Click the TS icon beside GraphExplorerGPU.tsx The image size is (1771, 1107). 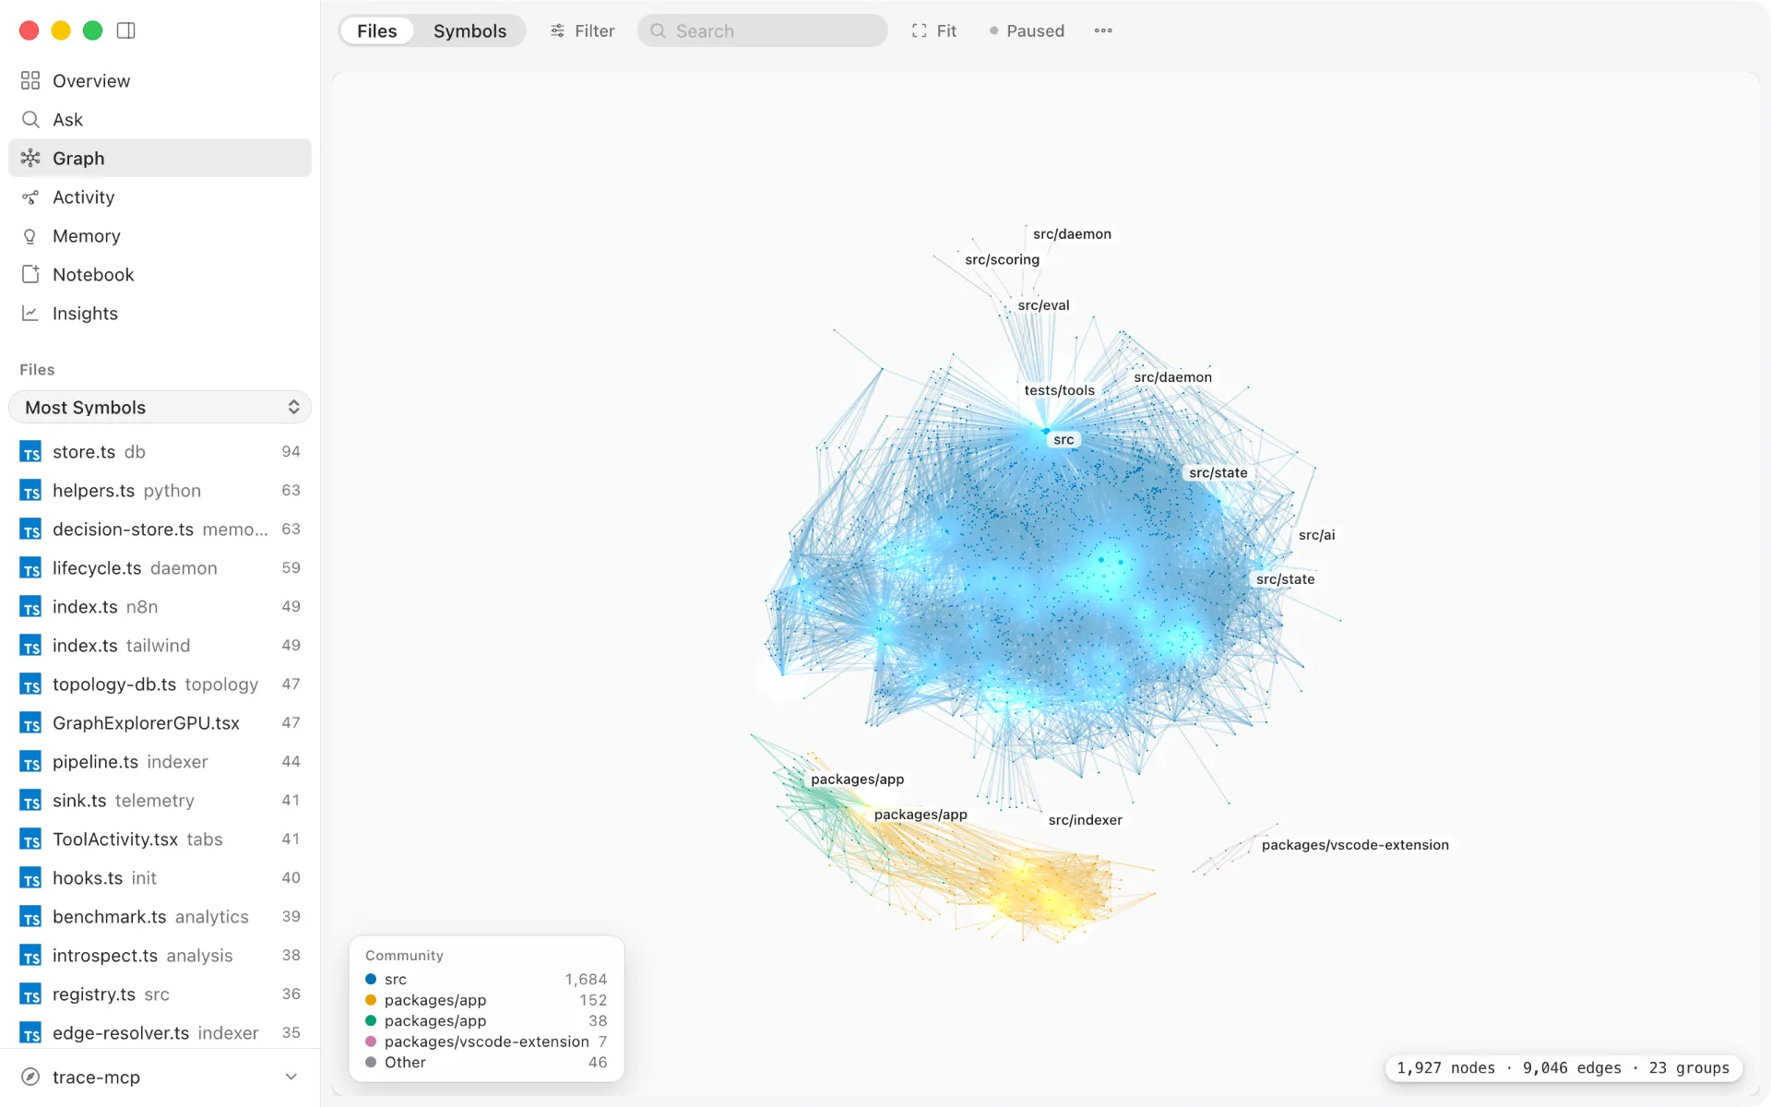(x=30, y=723)
